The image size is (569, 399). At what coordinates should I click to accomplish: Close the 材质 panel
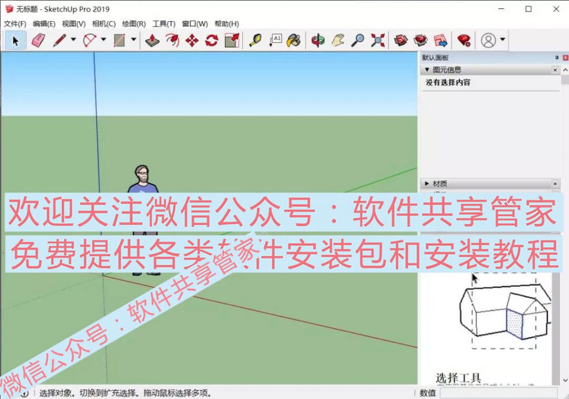[x=555, y=184]
